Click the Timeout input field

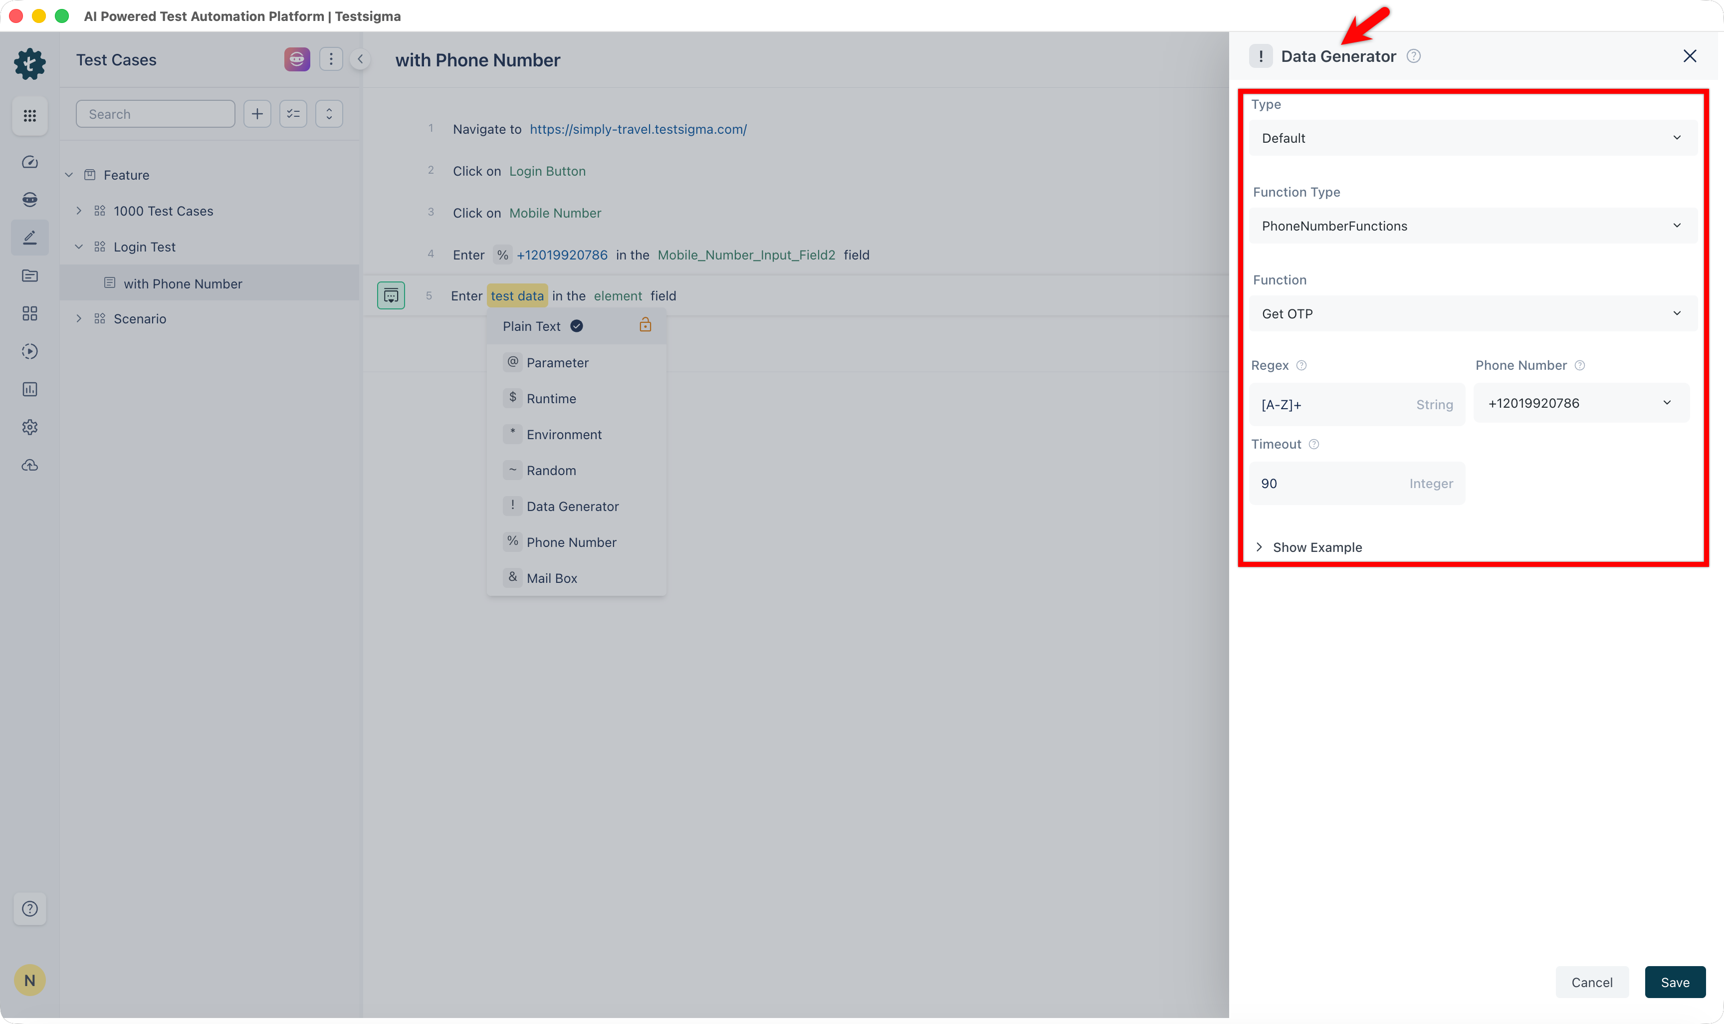click(1356, 483)
